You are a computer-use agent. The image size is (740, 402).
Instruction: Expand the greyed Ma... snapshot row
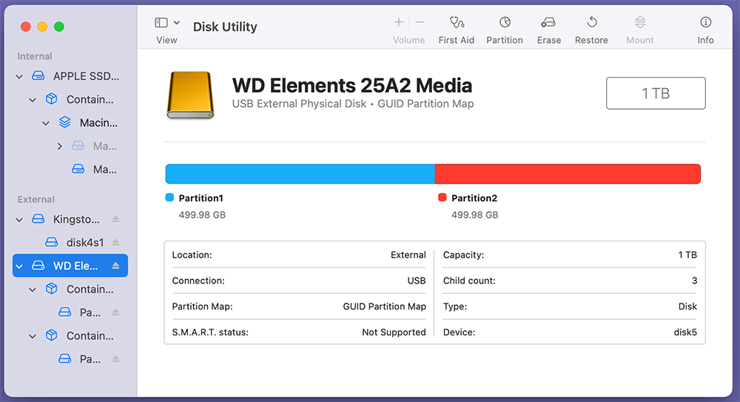tap(59, 147)
